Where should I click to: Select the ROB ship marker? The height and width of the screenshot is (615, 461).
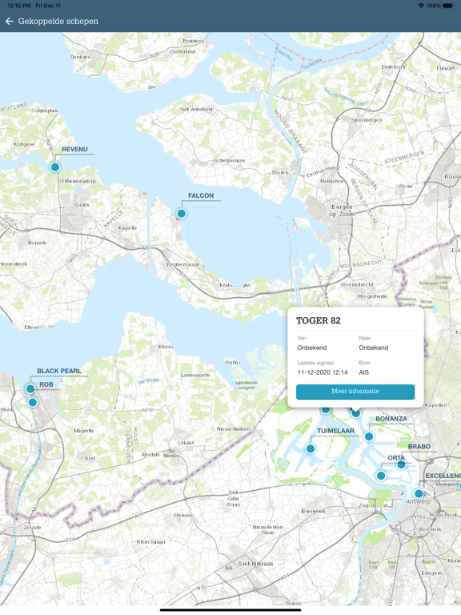click(33, 403)
